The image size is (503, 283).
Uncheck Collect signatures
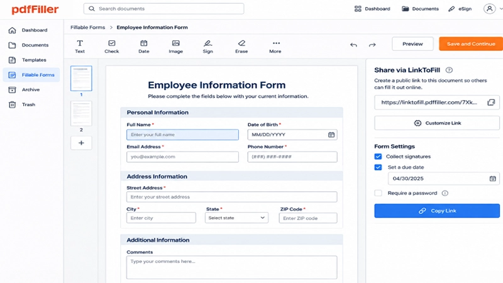[379, 157]
